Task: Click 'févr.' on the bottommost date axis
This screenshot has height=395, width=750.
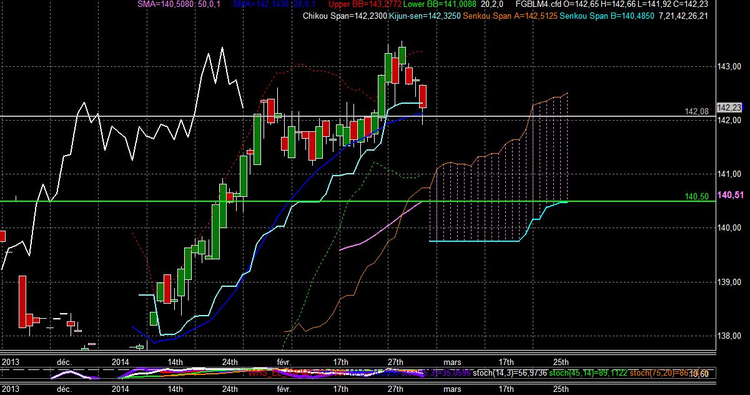Action: (x=285, y=388)
